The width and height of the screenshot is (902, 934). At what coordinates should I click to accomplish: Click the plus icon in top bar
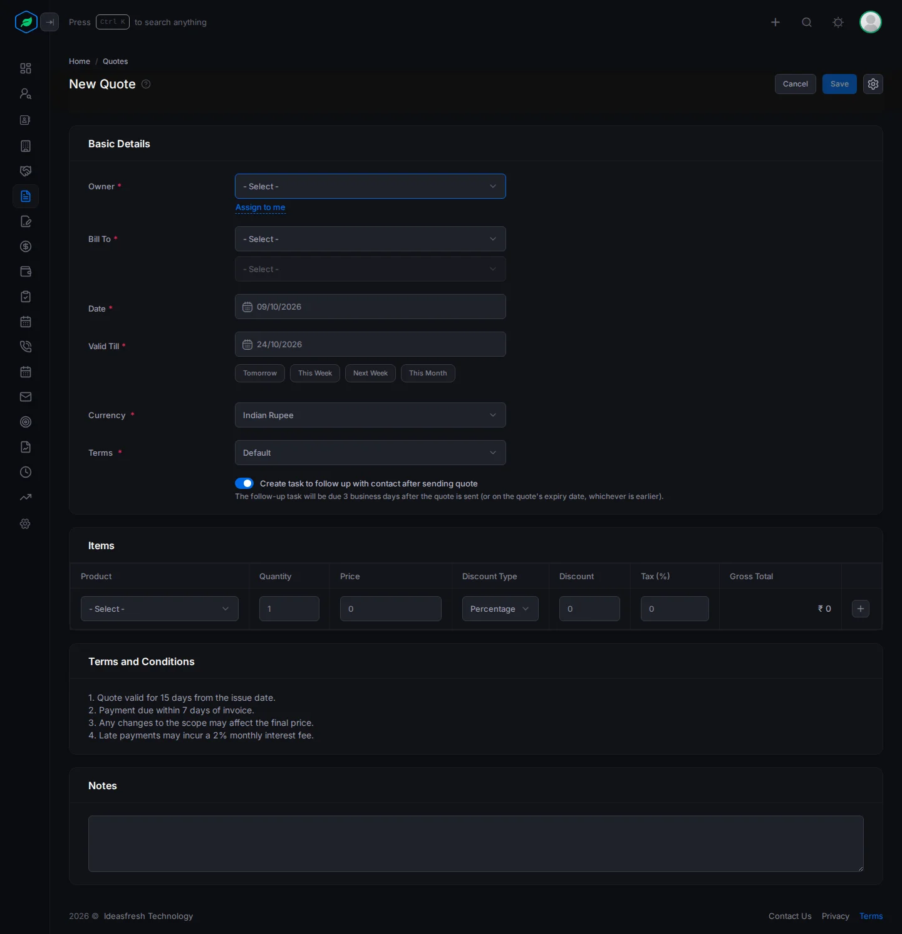pos(775,22)
